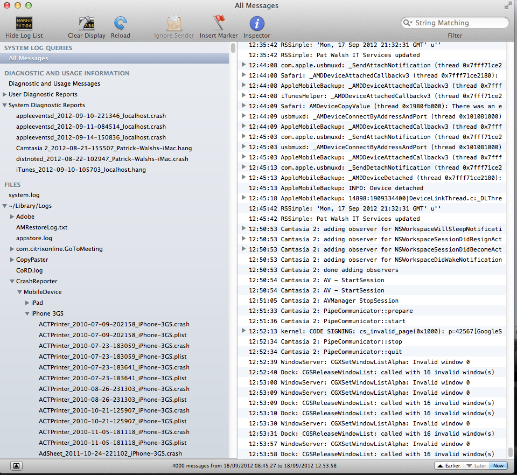
Task: Jump to current messages with Now button
Action: 498,465
